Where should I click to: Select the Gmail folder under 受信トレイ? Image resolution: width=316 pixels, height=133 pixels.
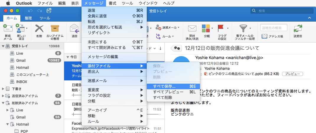coord(32,60)
